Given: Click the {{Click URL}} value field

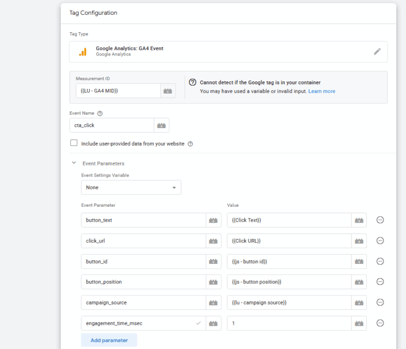Looking at the screenshot, I should pos(289,241).
